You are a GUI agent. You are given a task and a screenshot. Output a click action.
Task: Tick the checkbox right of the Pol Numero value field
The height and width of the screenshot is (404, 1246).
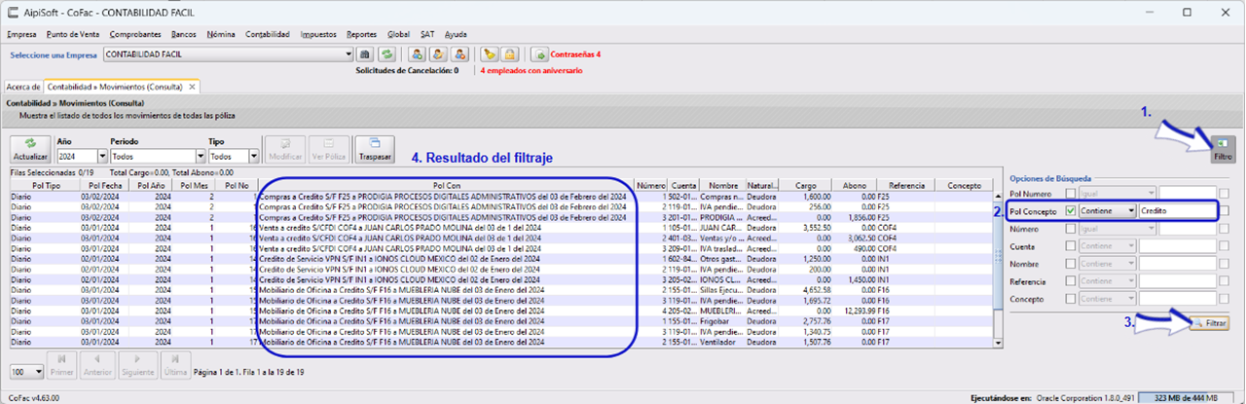(1225, 193)
